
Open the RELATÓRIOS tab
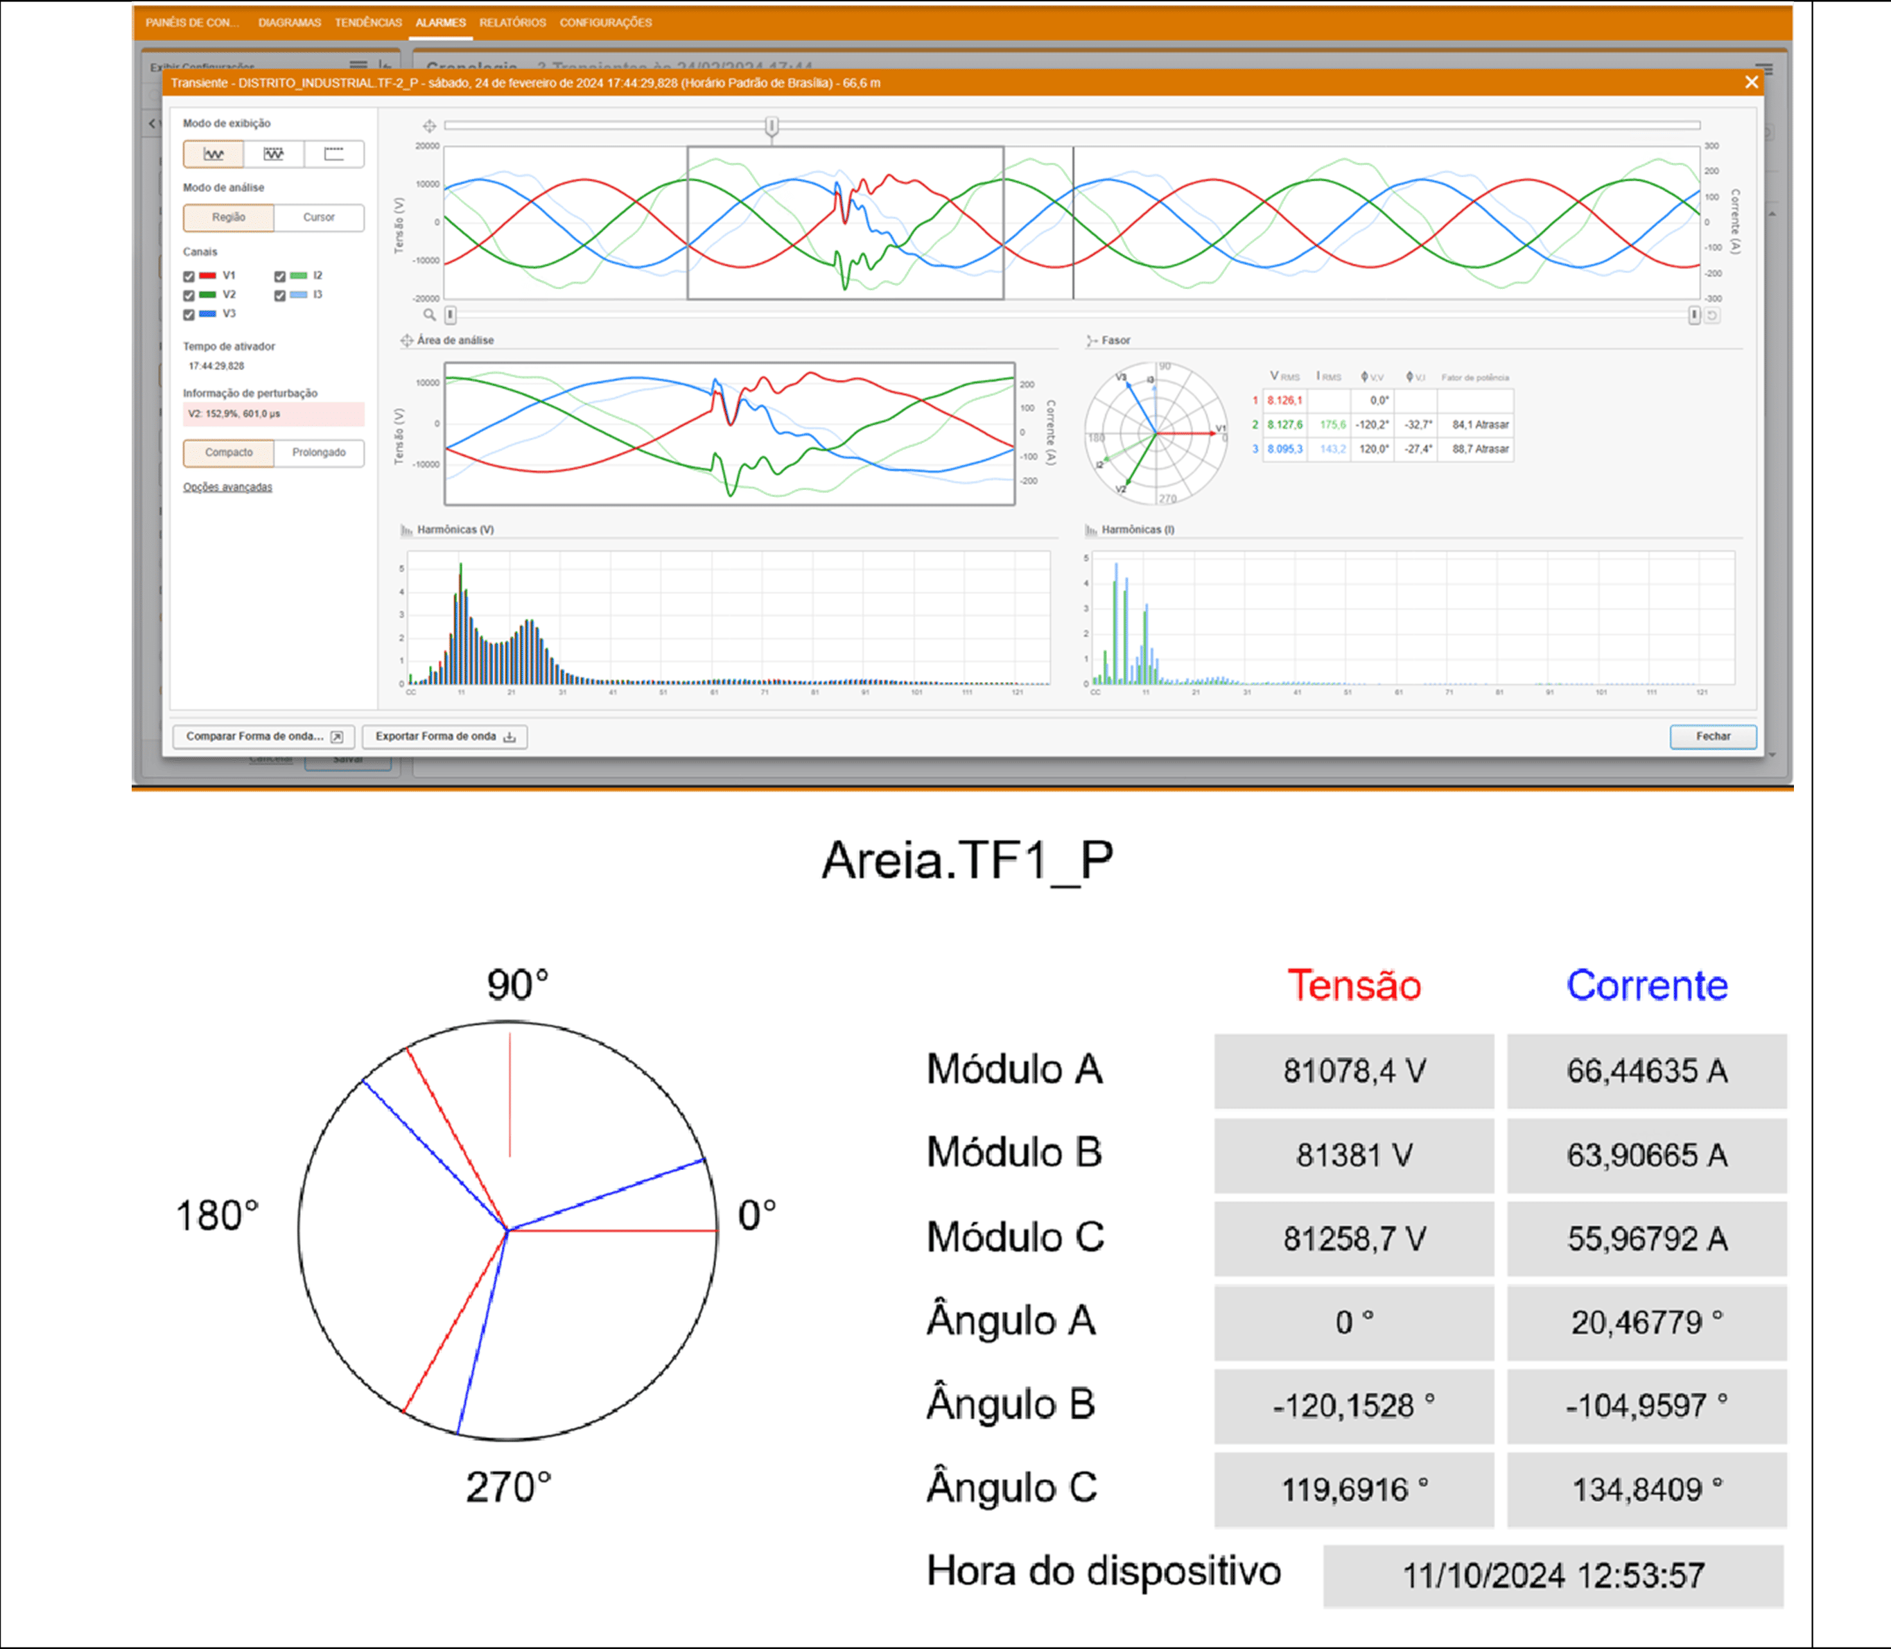[512, 23]
